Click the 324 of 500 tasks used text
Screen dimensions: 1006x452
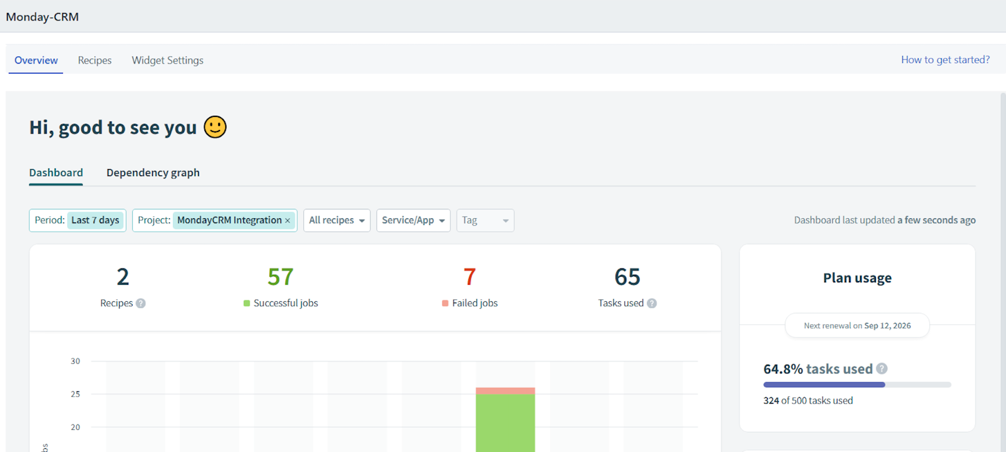click(x=808, y=400)
